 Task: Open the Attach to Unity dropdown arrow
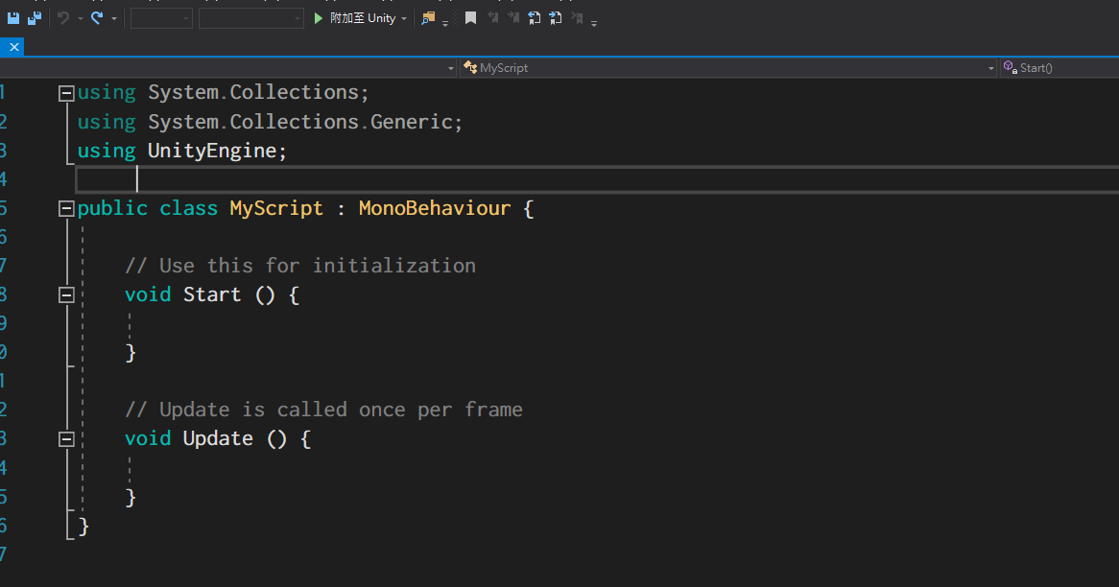click(x=404, y=17)
